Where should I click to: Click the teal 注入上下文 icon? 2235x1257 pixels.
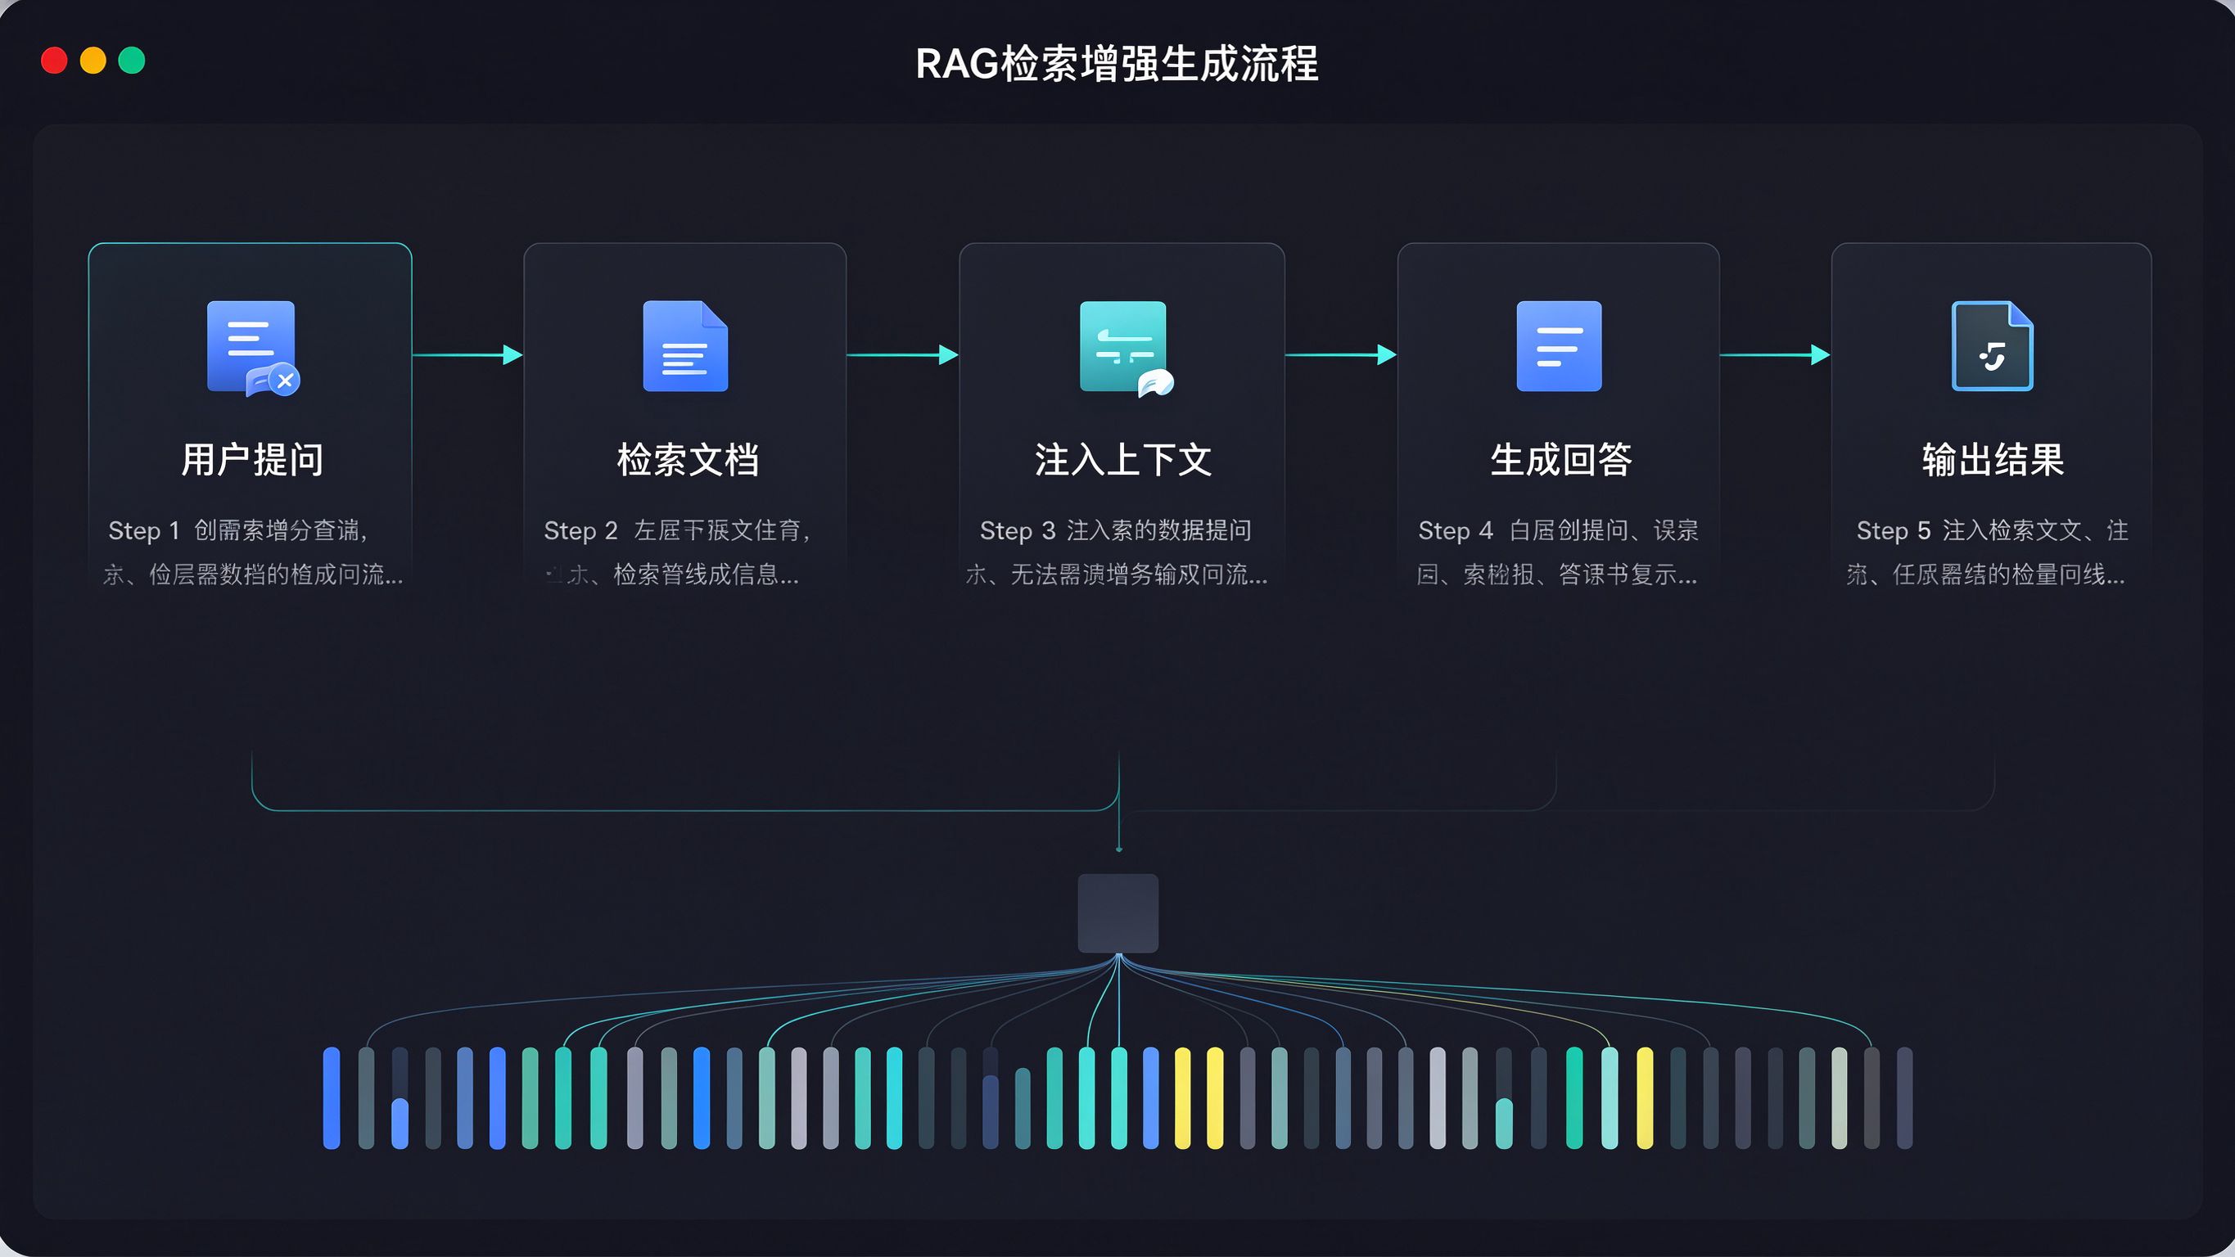1127,349
